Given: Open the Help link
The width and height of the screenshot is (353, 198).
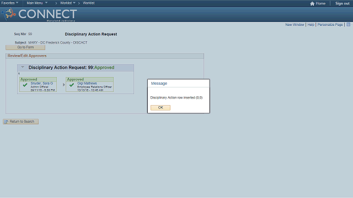Looking at the screenshot, I should 311,25.
